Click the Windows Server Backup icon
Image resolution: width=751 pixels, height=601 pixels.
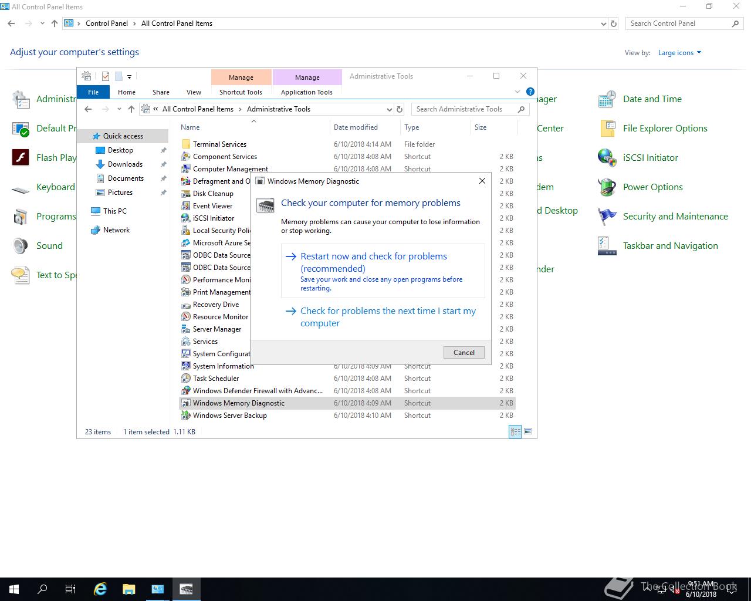point(186,416)
